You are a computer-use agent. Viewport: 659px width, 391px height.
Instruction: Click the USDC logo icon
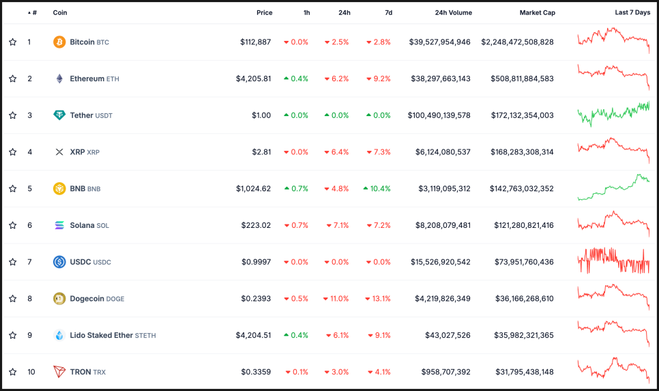pyautogui.click(x=59, y=262)
